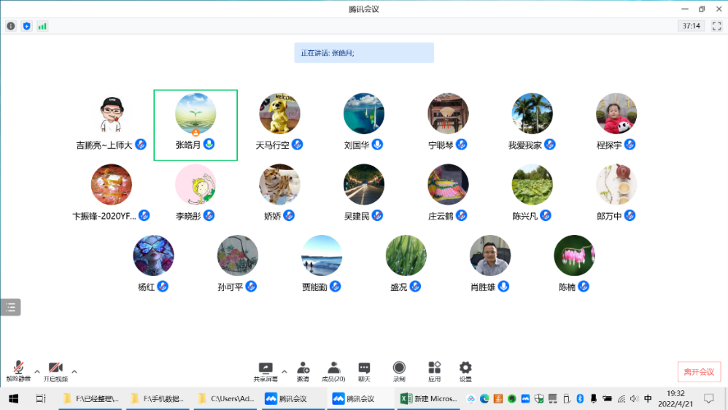Toggle the left sidebar list button
The height and width of the screenshot is (410, 728).
[x=11, y=307]
